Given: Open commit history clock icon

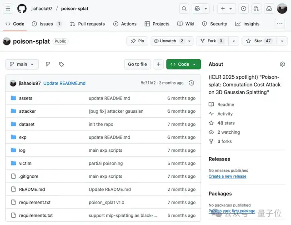Looking at the screenshot, I should (x=191, y=83).
